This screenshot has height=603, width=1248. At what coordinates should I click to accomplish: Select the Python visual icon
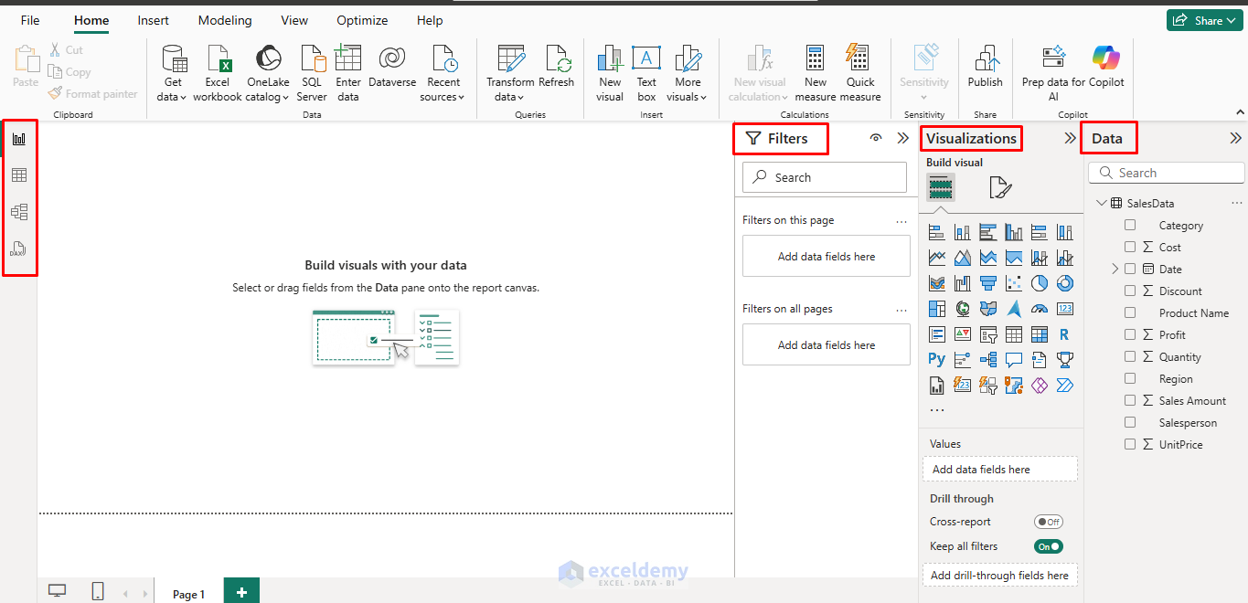pos(937,360)
